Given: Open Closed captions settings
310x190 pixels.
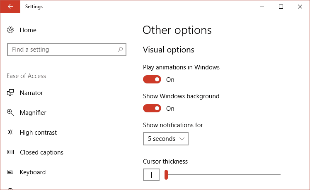Looking at the screenshot, I should [x=41, y=152].
